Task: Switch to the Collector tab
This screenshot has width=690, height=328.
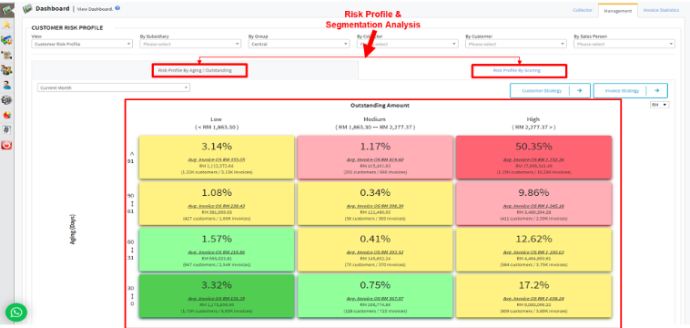Action: [583, 10]
